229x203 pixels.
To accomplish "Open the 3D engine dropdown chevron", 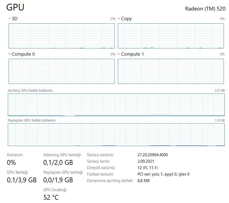I will tap(9, 19).
